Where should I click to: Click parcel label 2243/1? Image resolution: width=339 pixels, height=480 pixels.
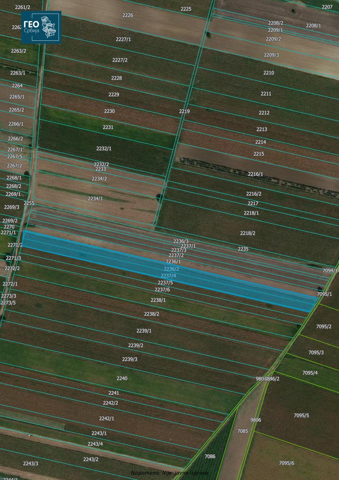point(99,433)
